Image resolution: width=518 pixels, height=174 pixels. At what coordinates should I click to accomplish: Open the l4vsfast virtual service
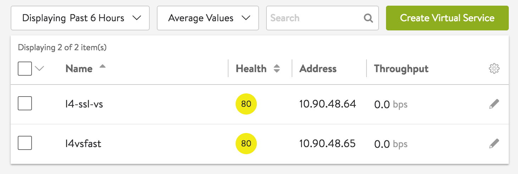point(83,144)
